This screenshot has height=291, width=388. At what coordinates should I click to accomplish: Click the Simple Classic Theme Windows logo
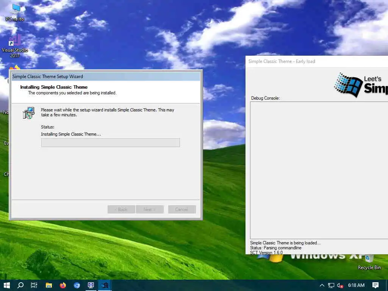pyautogui.click(x=349, y=84)
